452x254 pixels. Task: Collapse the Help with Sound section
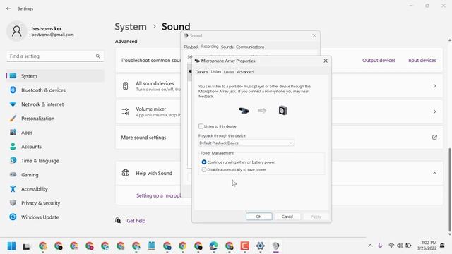click(x=434, y=173)
